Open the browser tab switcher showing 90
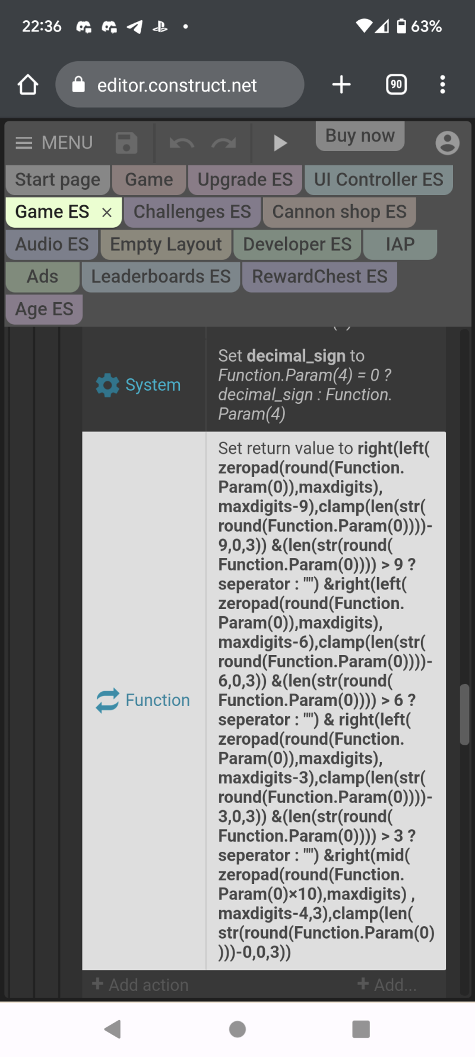This screenshot has height=1057, width=475. tap(397, 84)
